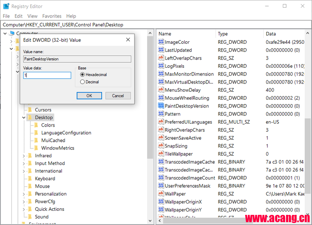Click the Pattern value icon
The height and width of the screenshot is (225, 312).
[x=161, y=114]
